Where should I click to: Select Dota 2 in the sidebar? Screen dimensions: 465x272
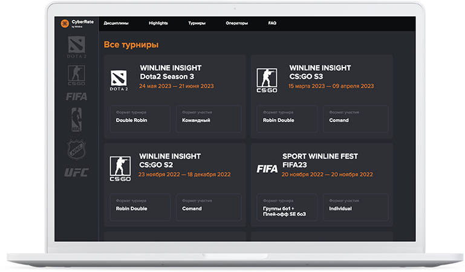[x=77, y=47]
